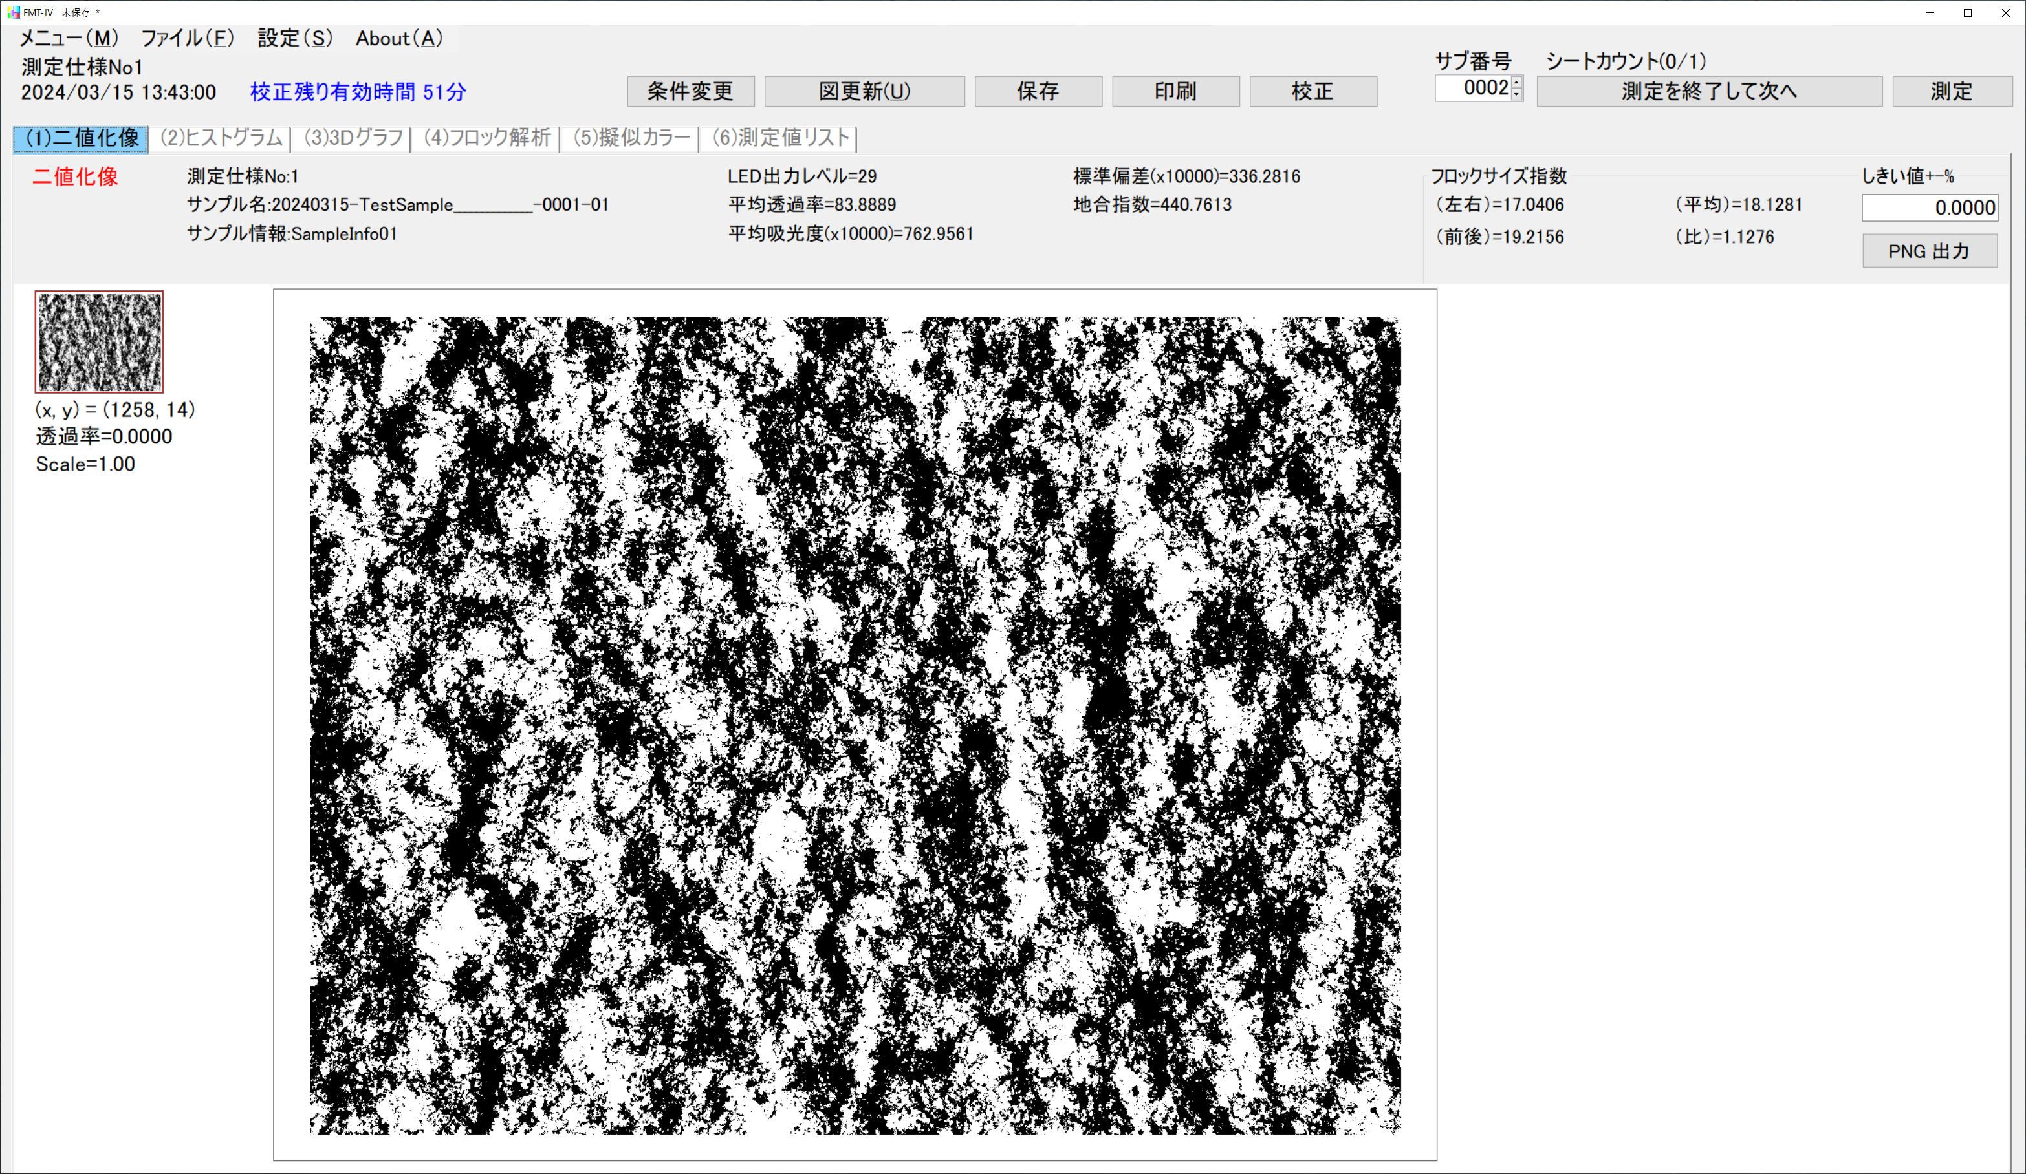Click the サンプル情報:SampleInfo01 text
This screenshot has height=1174, width=2026.
(292, 233)
